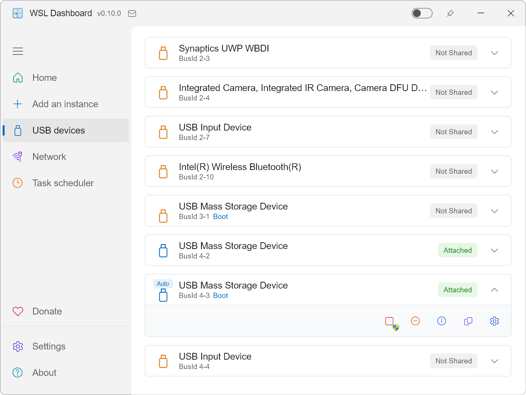Screen dimensions: 526x395
Task: Expand USB Mass Storage Device BusId 4-2
Action: tap(494, 251)
